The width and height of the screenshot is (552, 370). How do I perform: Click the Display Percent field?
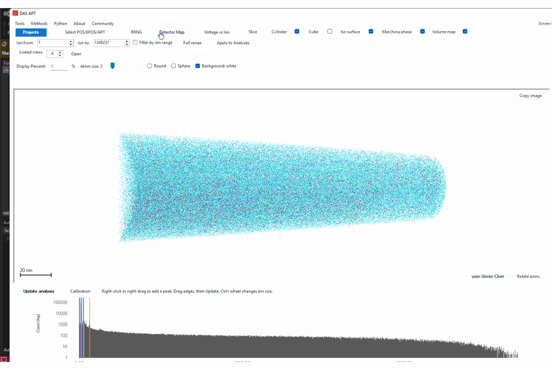coord(59,66)
